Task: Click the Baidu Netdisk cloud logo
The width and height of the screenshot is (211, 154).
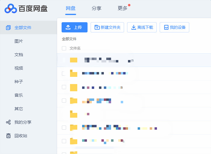Action: coord(11,9)
